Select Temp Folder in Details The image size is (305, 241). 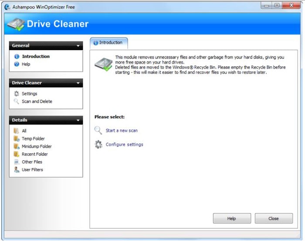[33, 139]
